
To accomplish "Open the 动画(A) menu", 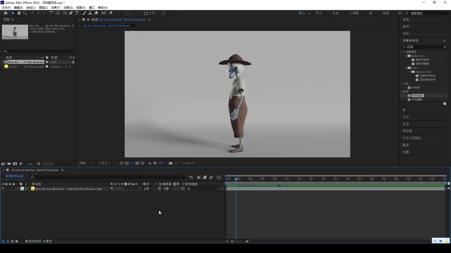I will pos(68,7).
